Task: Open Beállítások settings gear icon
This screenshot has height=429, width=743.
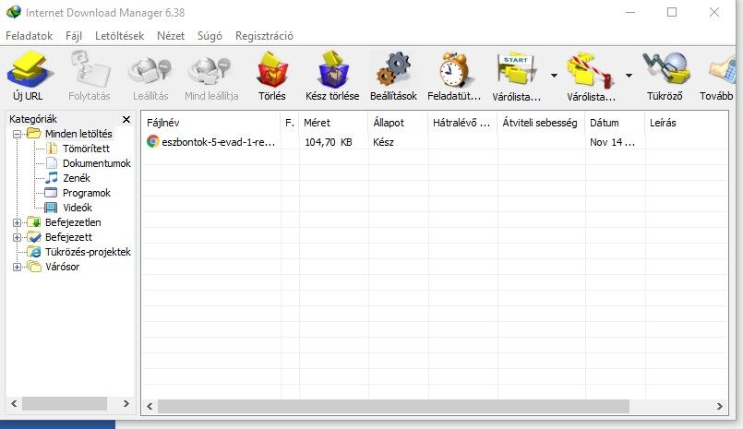Action: 393,70
